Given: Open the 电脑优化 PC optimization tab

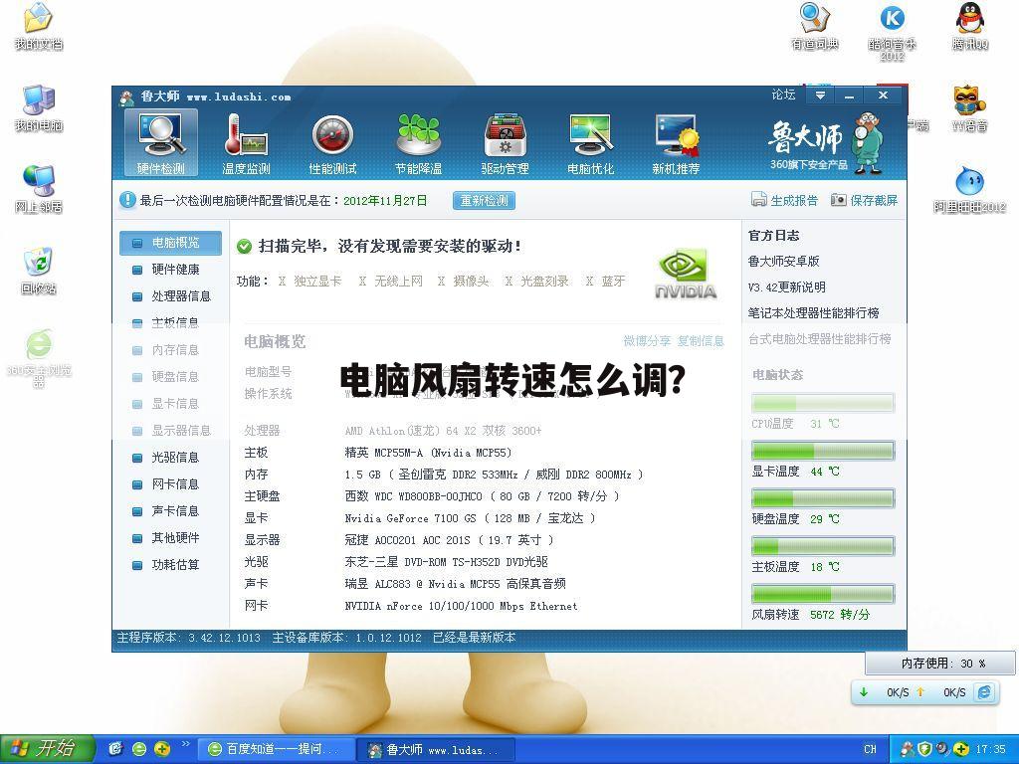Looking at the screenshot, I should [590, 143].
